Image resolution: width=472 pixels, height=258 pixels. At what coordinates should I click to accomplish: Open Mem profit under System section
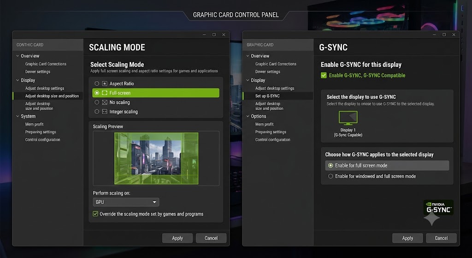point(34,124)
